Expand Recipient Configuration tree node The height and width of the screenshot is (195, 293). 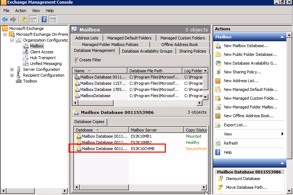12,75
